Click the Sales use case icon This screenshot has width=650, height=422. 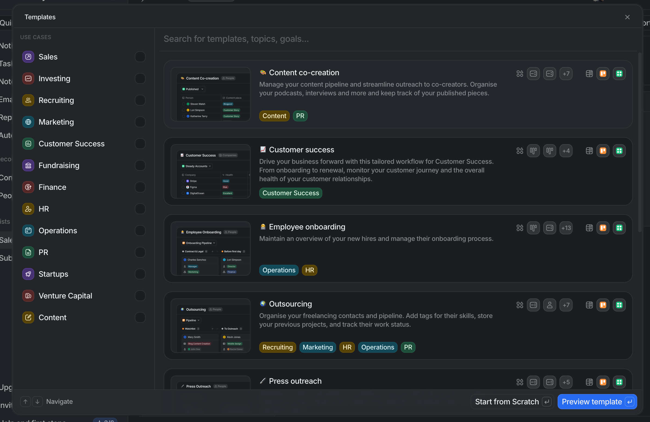[28, 57]
